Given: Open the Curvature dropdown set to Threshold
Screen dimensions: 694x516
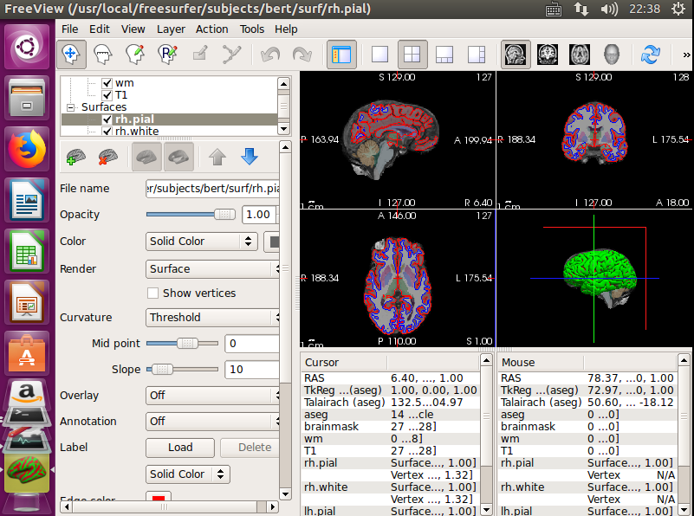Looking at the screenshot, I should pos(212,318).
